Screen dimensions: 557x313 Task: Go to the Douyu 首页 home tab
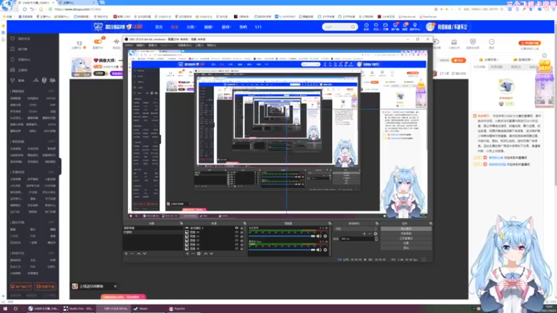(159, 27)
